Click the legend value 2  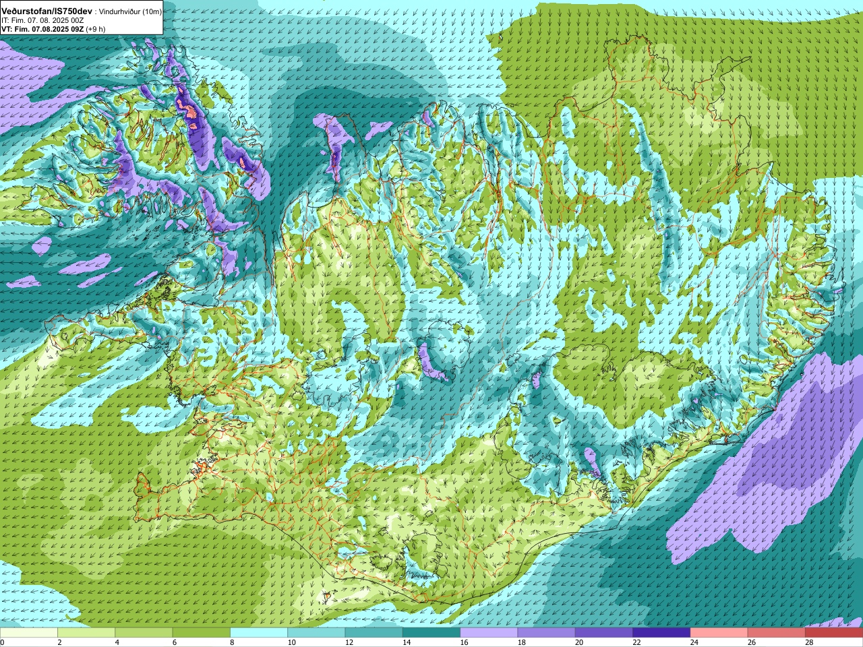coord(59,642)
